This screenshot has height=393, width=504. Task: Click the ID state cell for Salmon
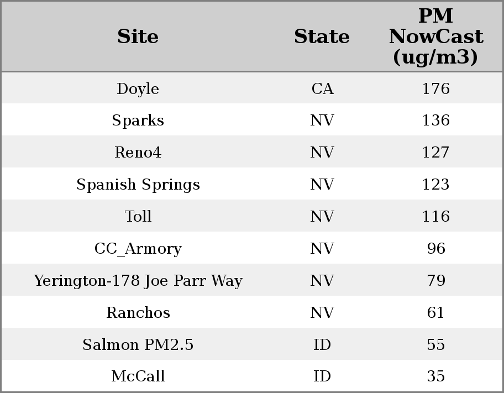click(x=322, y=345)
